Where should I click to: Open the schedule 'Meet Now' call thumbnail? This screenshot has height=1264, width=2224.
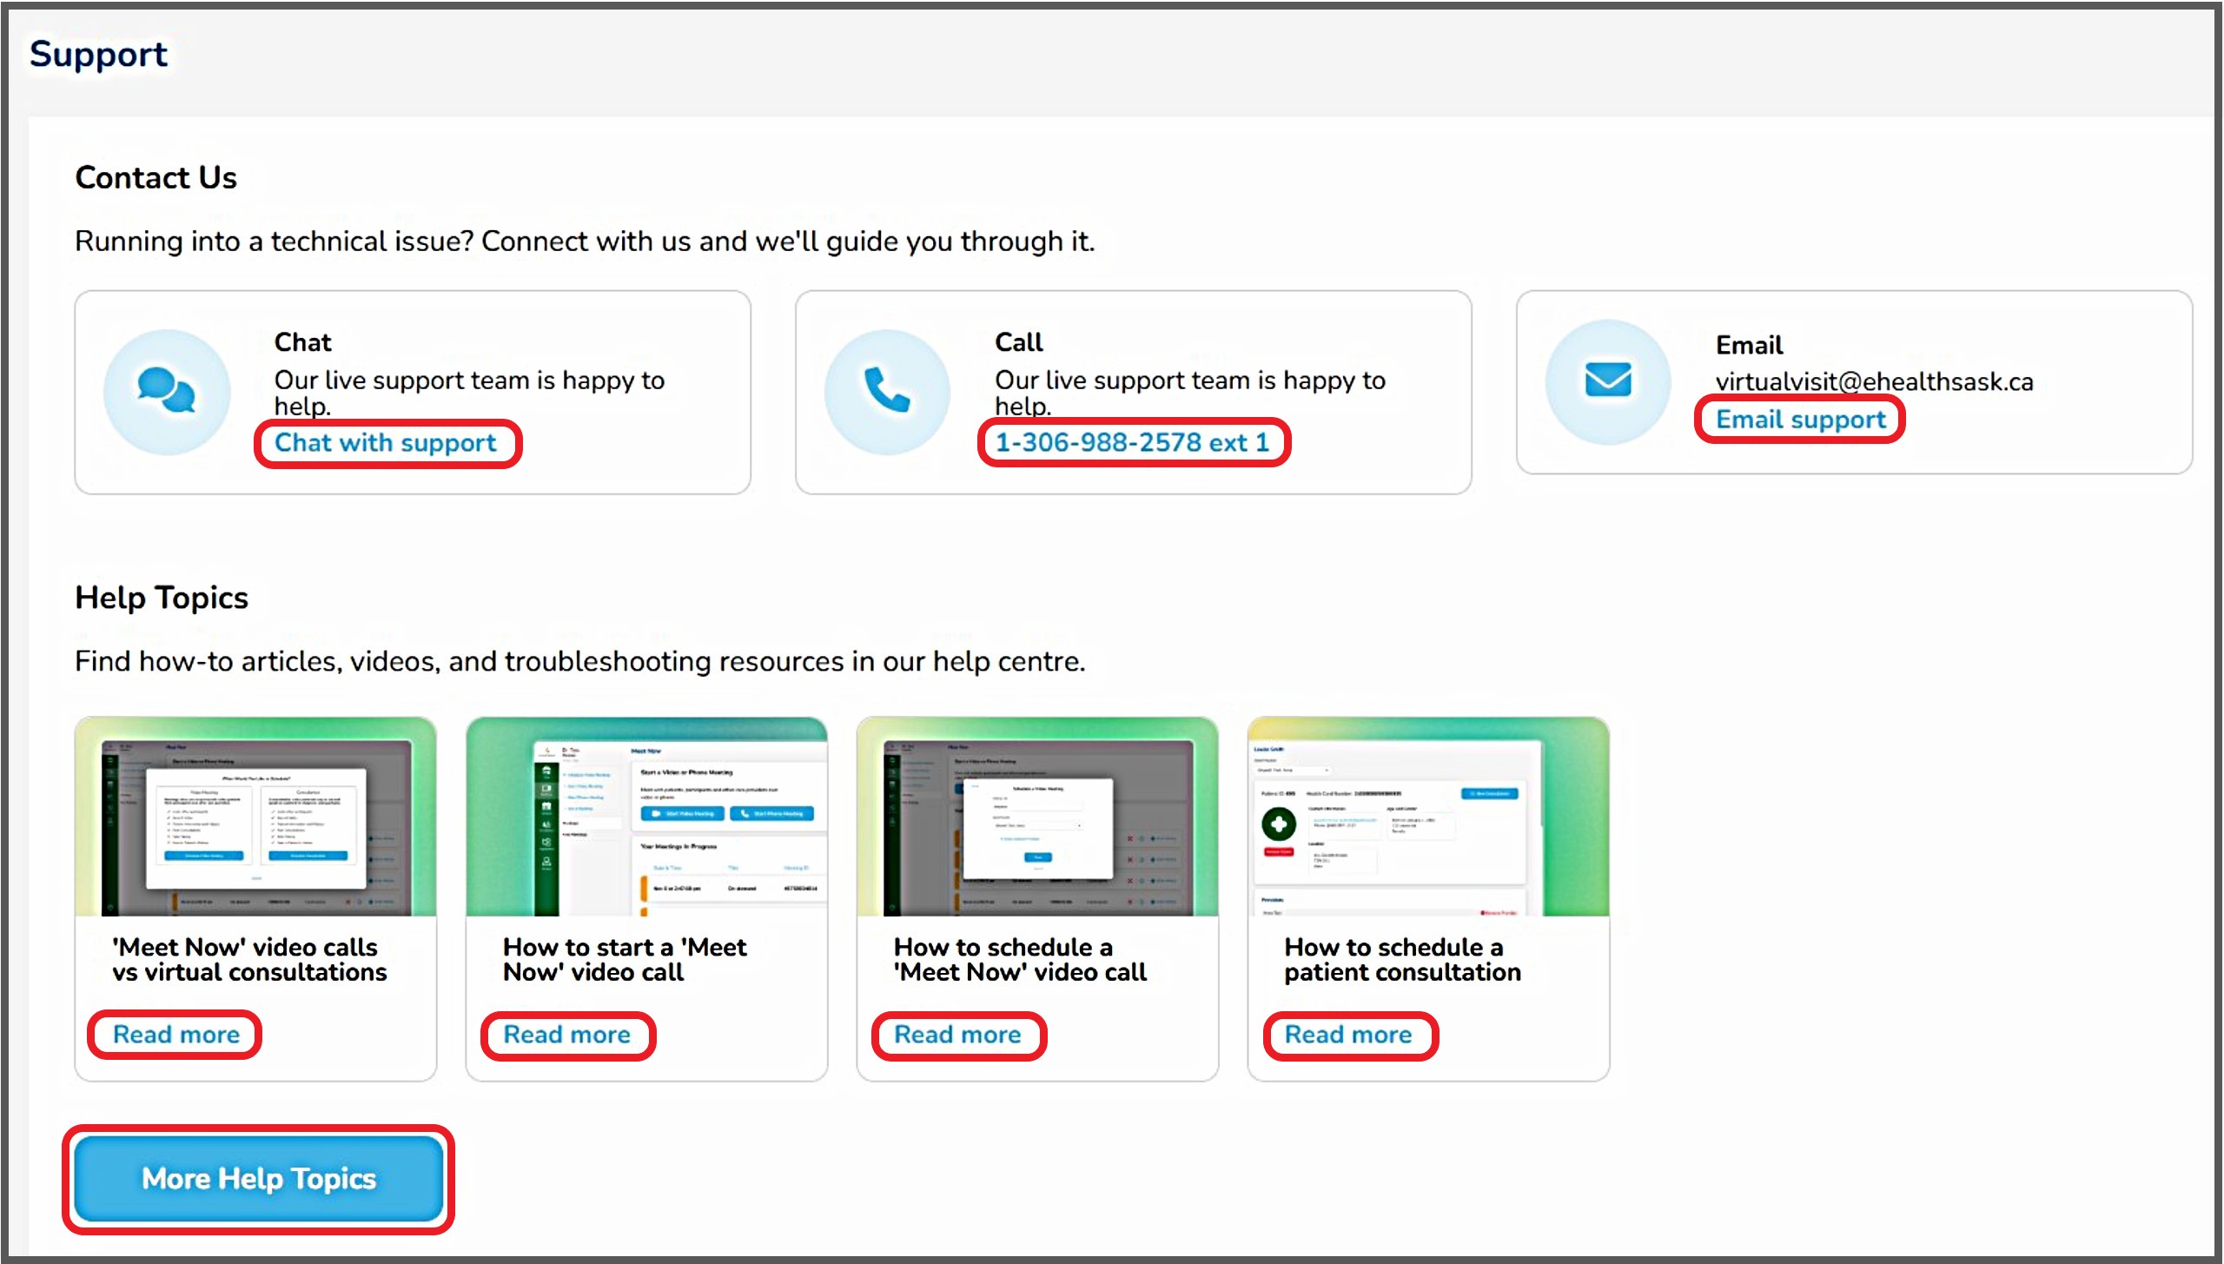tap(1037, 817)
